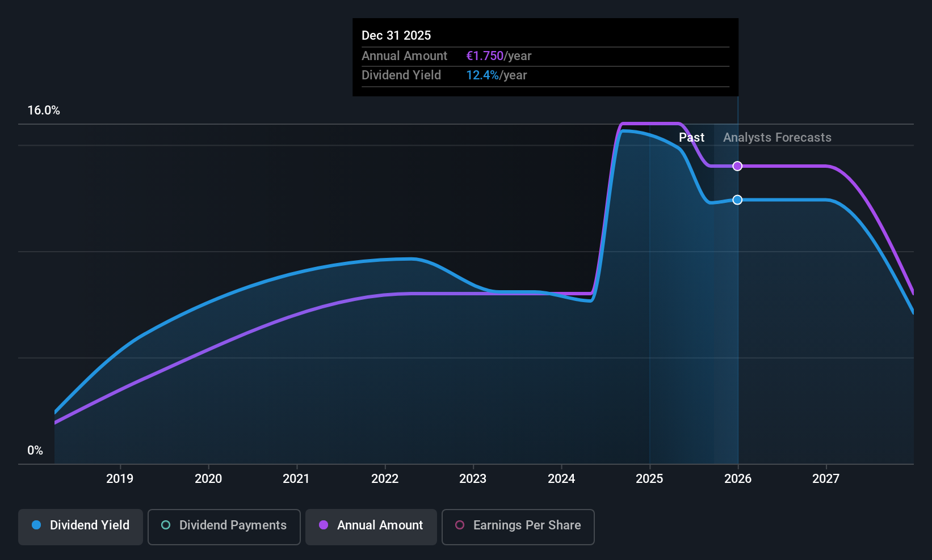
Task: Click the 2023 axis label
Action: (x=473, y=479)
